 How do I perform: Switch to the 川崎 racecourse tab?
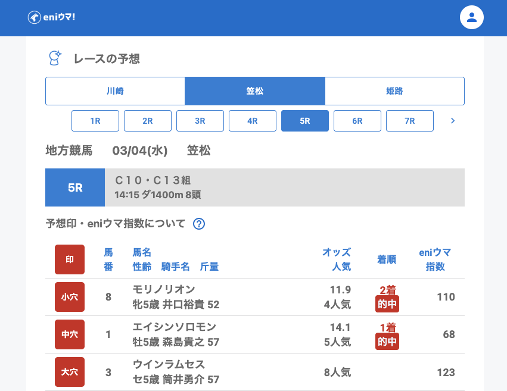point(115,91)
